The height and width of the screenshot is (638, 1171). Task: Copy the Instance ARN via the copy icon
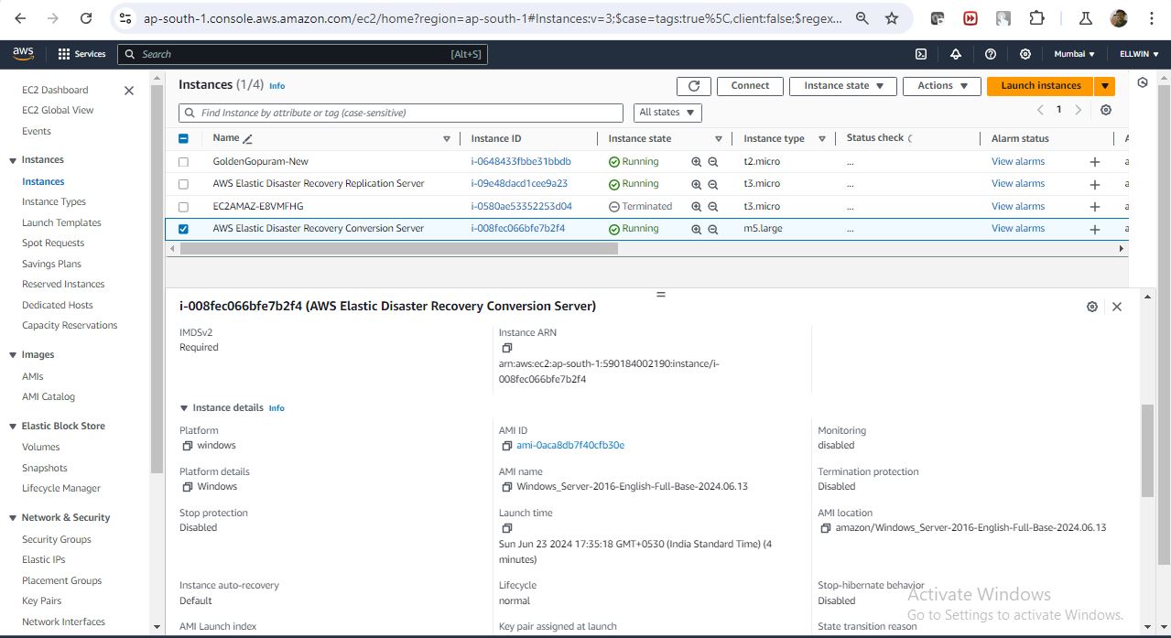(506, 348)
